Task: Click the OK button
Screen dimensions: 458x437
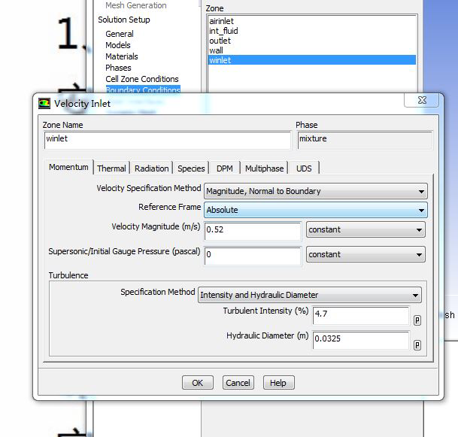Action: 198,383
